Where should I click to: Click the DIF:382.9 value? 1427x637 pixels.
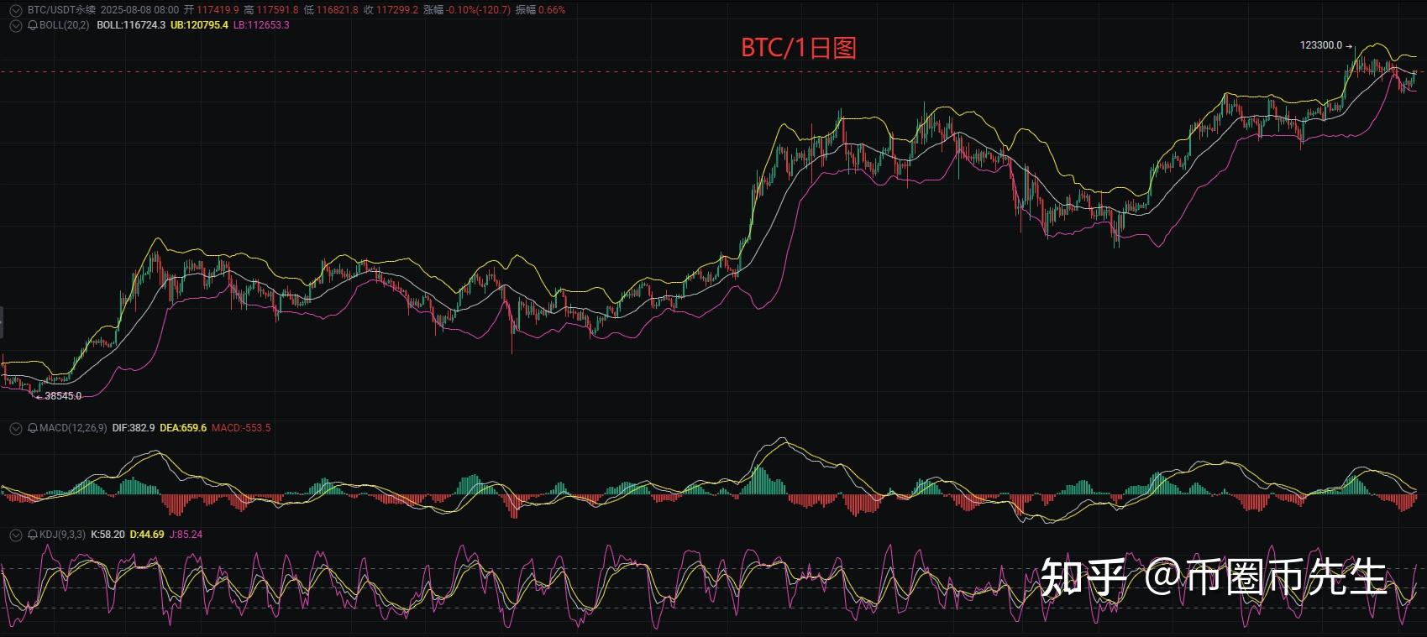pos(134,428)
